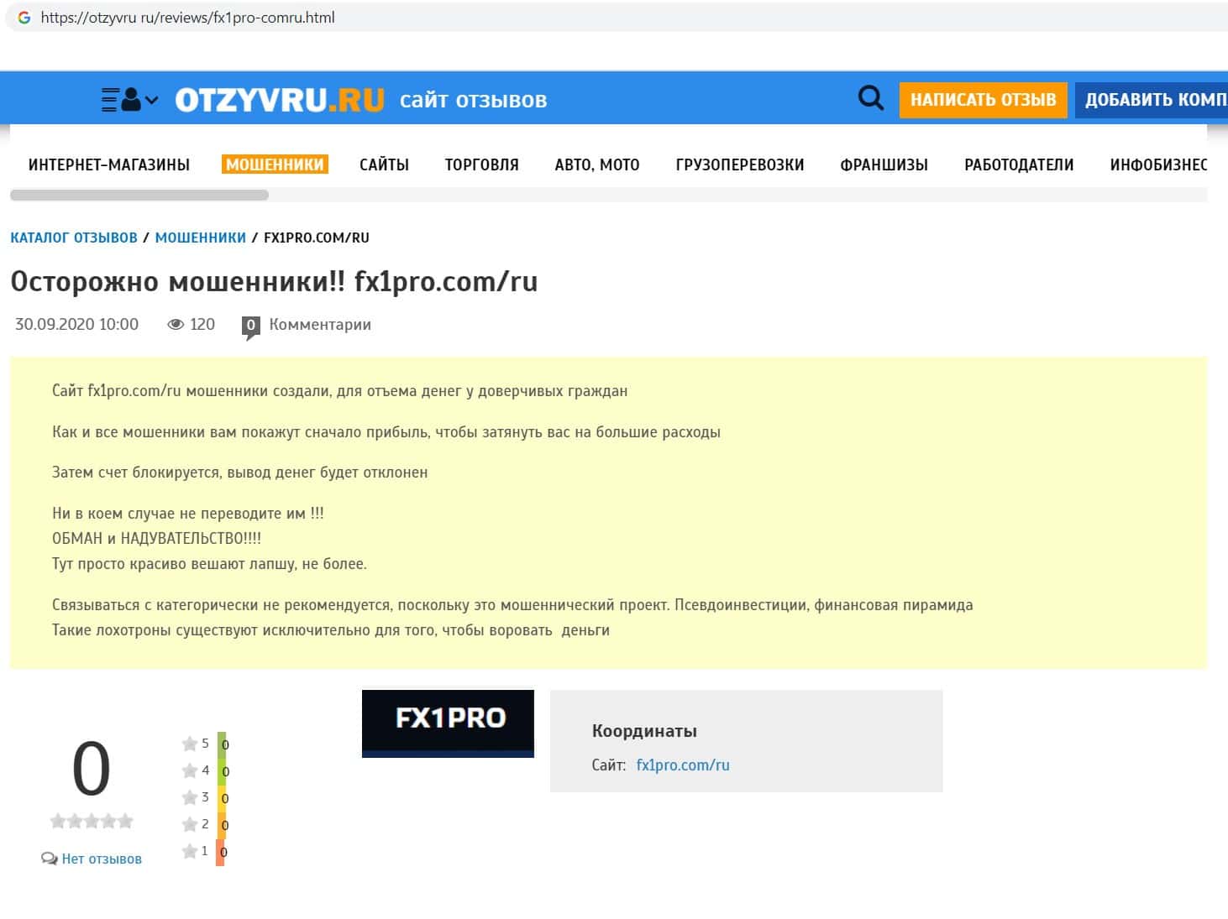Click the Координаты heading
The image size is (1228, 919).
(644, 731)
